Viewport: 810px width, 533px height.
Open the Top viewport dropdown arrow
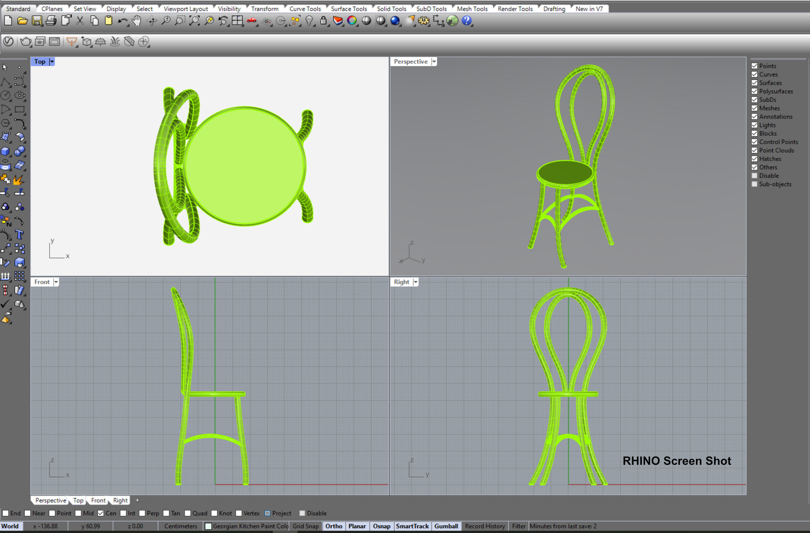[x=52, y=62]
